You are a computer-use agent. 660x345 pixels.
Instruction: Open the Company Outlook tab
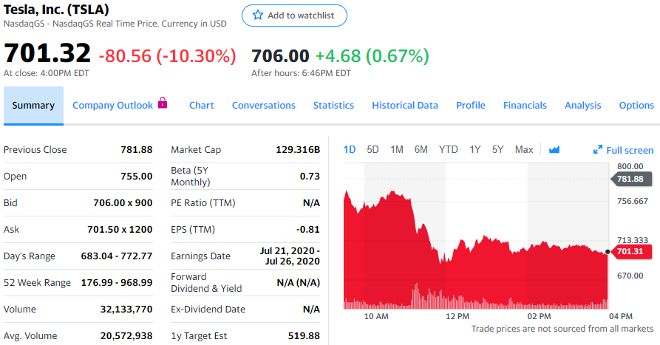coord(112,106)
